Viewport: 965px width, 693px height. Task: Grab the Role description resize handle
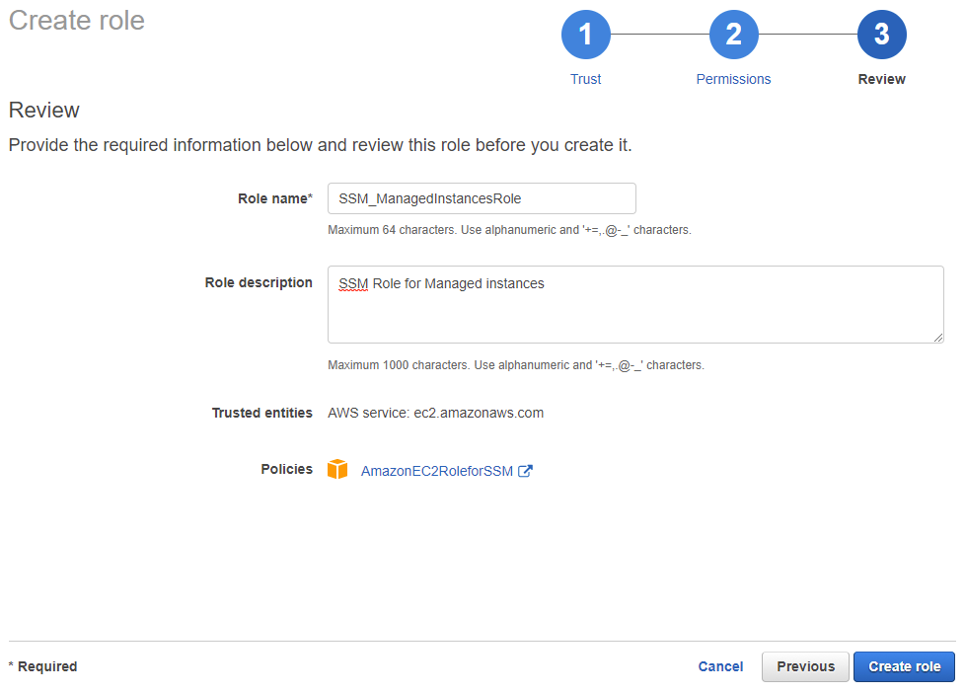[937, 337]
